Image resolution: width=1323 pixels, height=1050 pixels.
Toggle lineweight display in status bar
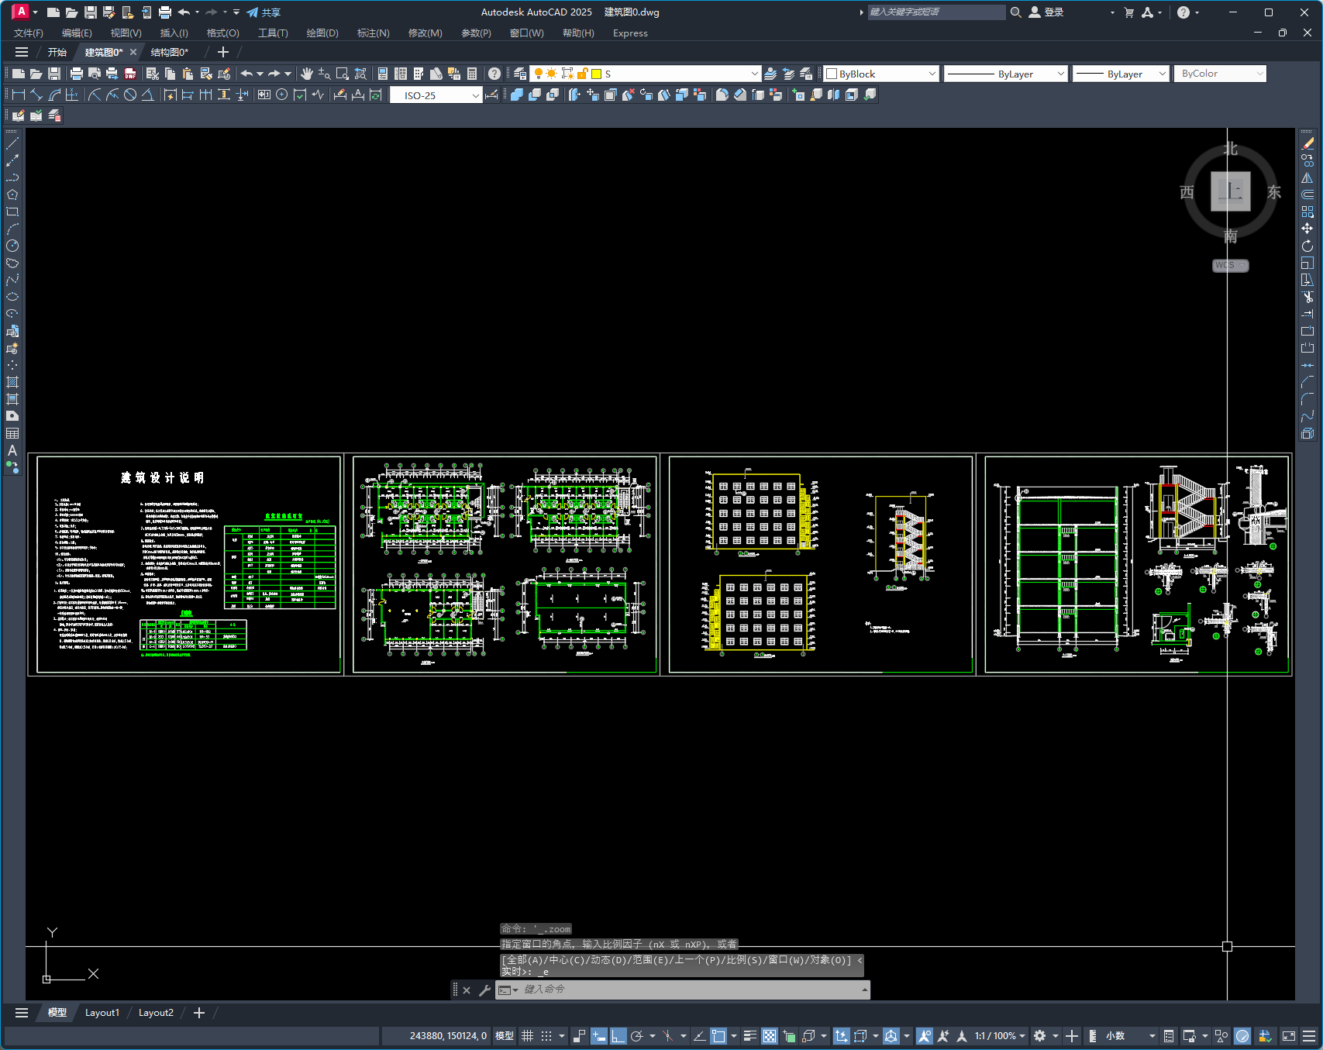click(x=750, y=1036)
